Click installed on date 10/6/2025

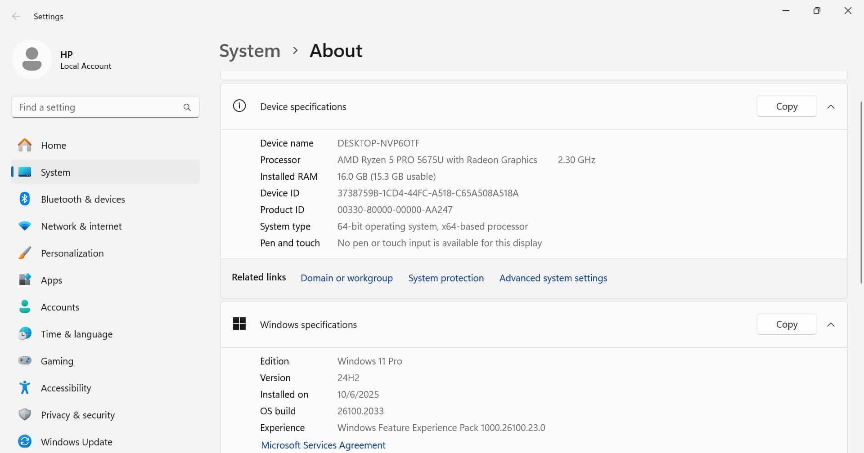click(358, 395)
